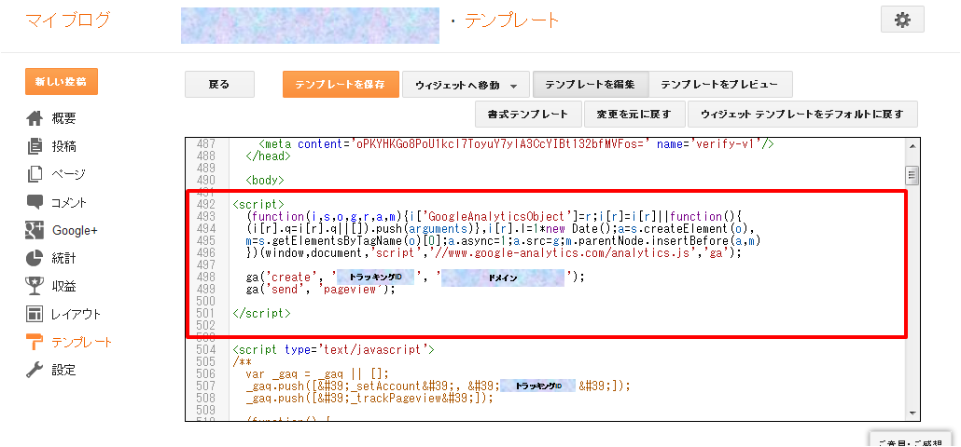Click the レイアウト layout icon
The width and height of the screenshot is (961, 447).
click(35, 314)
